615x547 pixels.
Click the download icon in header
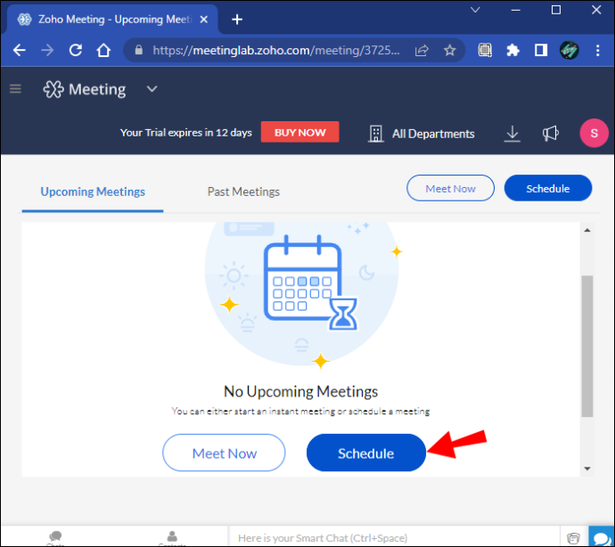click(x=512, y=134)
